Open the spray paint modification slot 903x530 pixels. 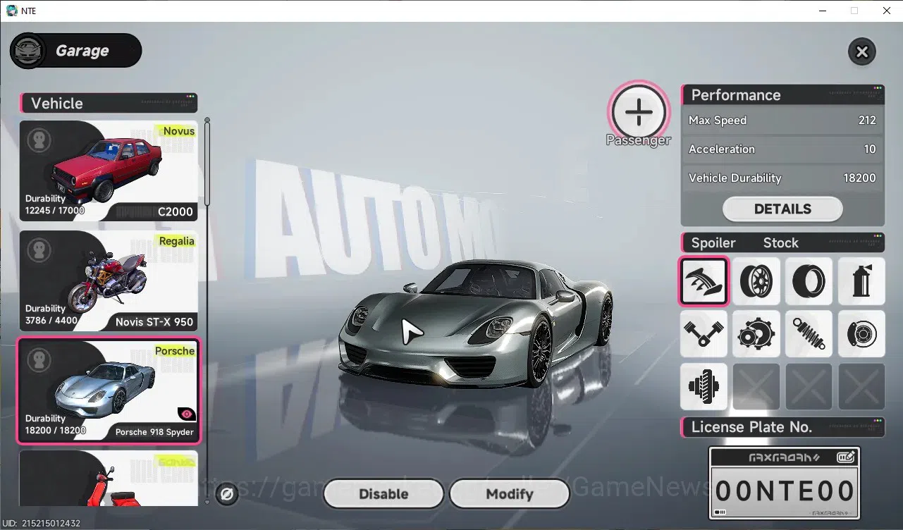861,281
